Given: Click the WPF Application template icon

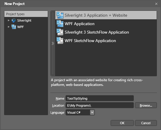Looking at the screenshot, I should point(60,24).
